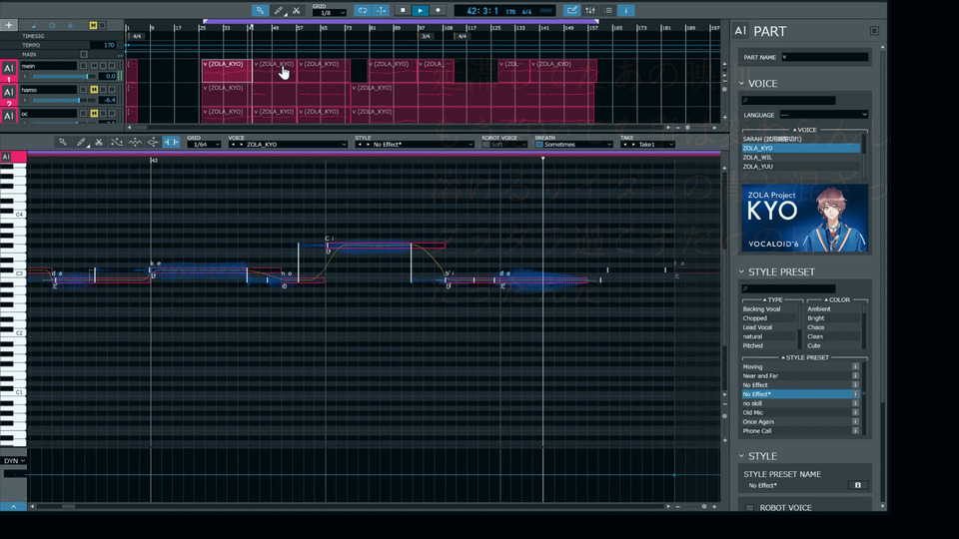
Task: Select the pencil tool in top toolbar
Action: 278,10
